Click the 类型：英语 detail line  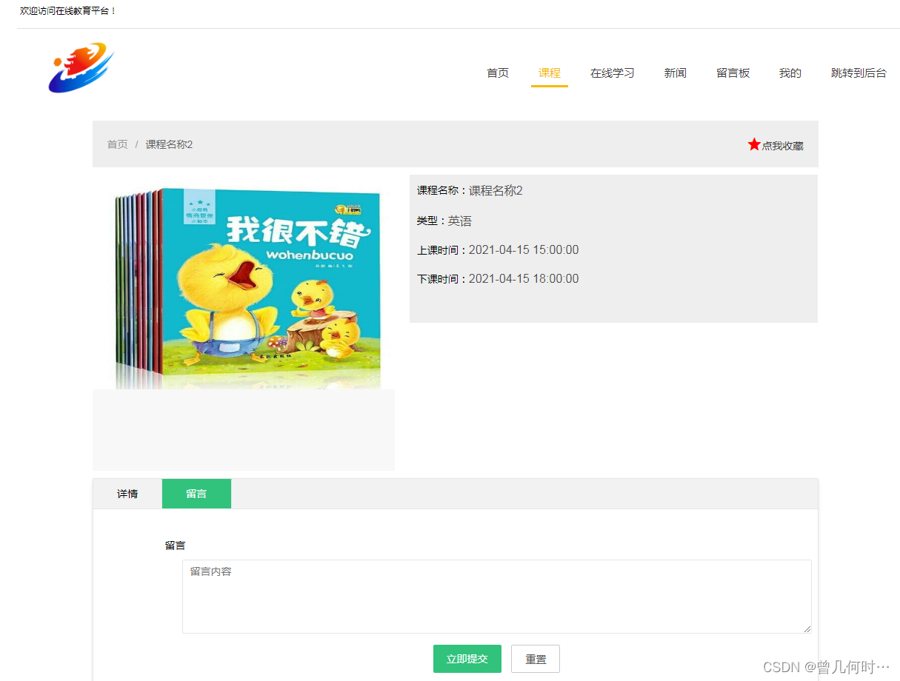(x=444, y=221)
